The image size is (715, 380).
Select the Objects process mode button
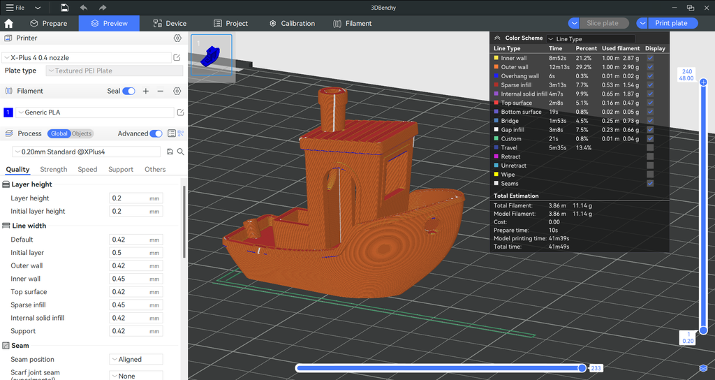coord(82,133)
